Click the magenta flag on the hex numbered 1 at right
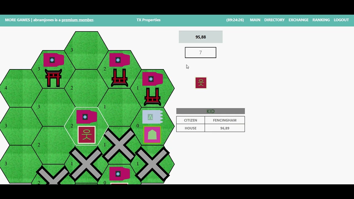This screenshot has height=199, width=354. pyautogui.click(x=152, y=79)
